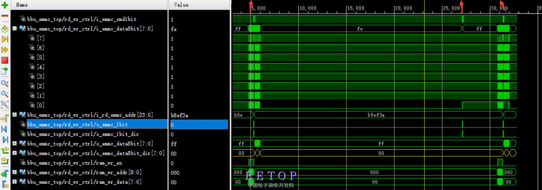Select the o_emmc_1bit_dir signal
The image size is (542, 190).
tap(83, 134)
